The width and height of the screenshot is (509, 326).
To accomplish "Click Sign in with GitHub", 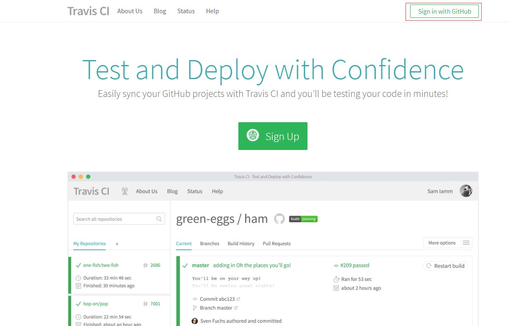I will click(x=444, y=11).
